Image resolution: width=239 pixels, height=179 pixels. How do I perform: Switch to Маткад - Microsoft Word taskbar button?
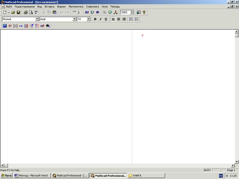[x=32, y=175]
